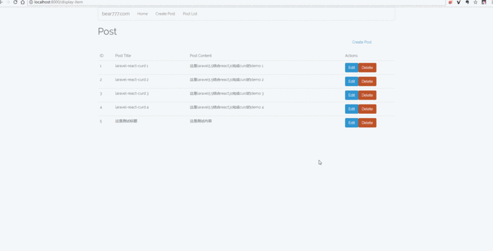493x251 pixels.
Task: Click the Chinese content text in row 5
Action: pos(201,121)
